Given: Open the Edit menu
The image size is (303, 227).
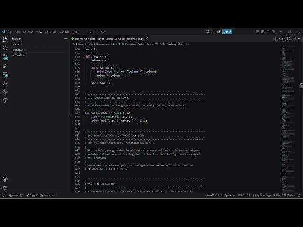Looking at the screenshot, I should [x=18, y=32].
